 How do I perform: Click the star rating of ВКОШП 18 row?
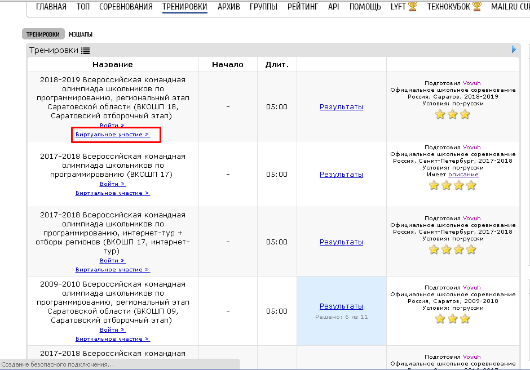click(453, 114)
